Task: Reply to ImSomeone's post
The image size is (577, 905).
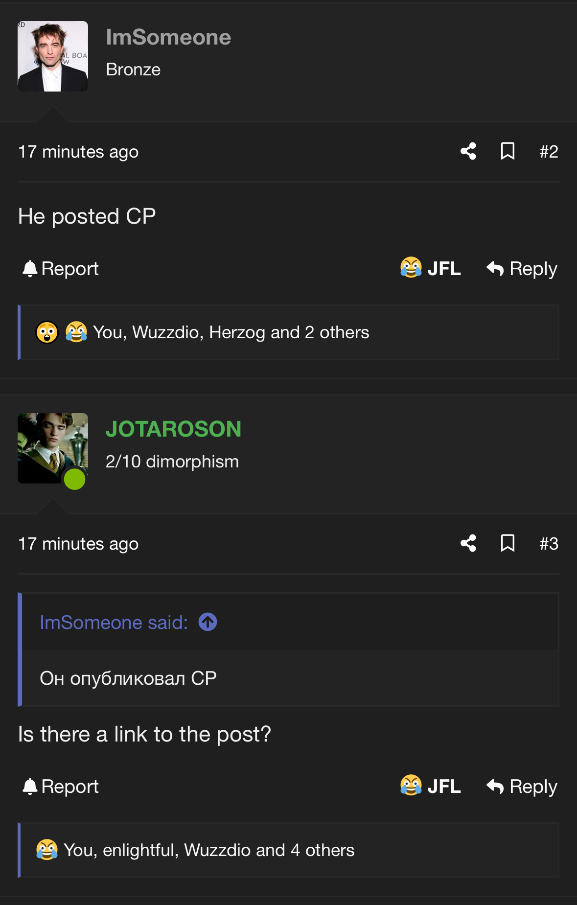Action: (522, 269)
